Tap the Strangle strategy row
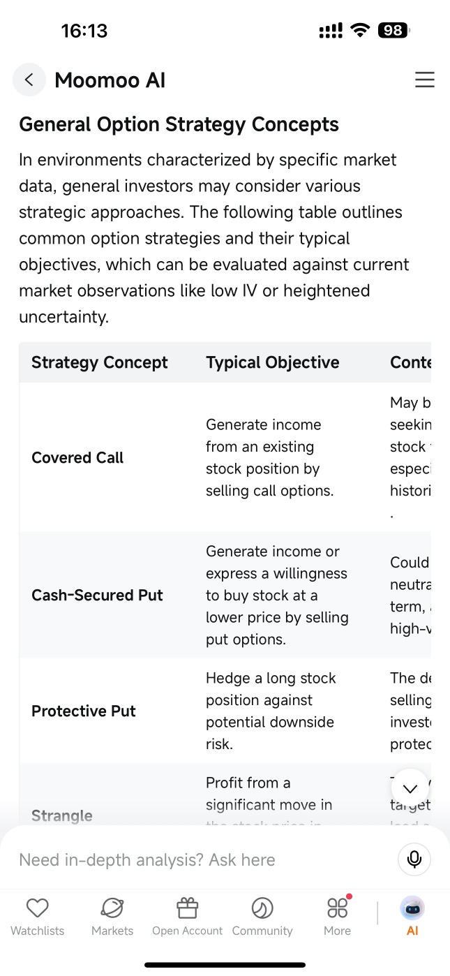 pyautogui.click(x=62, y=815)
